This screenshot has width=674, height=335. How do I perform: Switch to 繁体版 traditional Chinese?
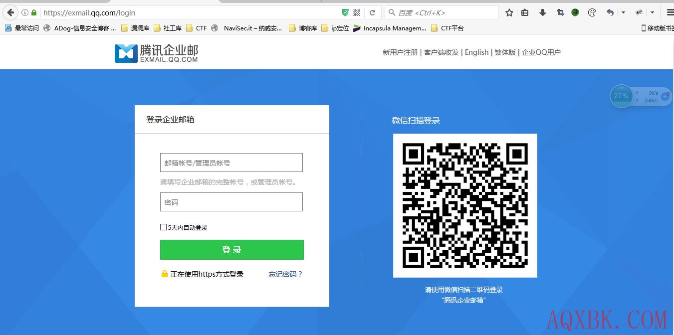click(505, 52)
